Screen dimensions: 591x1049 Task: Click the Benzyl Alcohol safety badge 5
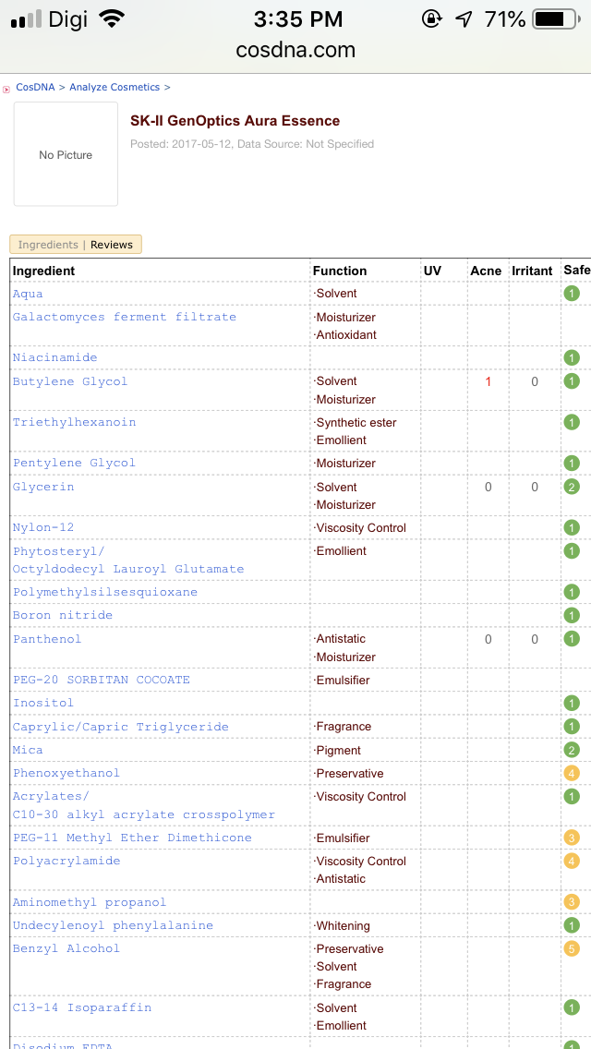[572, 948]
